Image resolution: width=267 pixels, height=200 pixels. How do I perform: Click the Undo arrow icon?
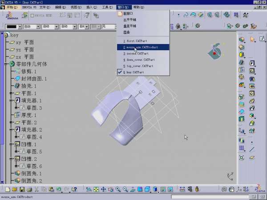pyautogui.click(x=59, y=189)
